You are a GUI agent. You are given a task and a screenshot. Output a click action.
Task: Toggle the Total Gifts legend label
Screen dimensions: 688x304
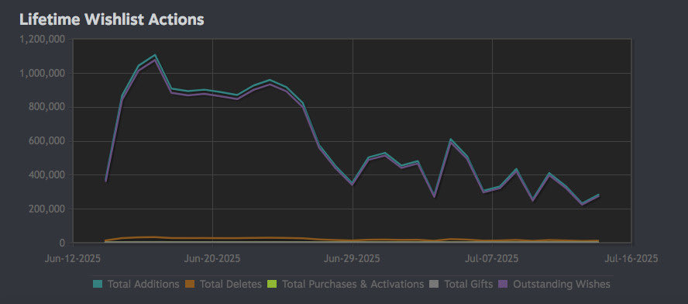coord(469,285)
